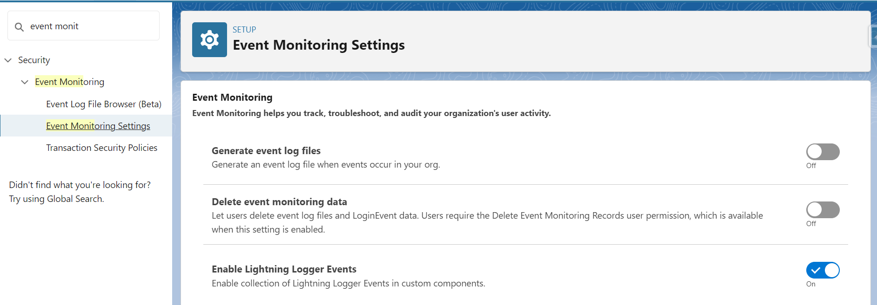Click the search magnifier icon in Quick Find
The image size is (877, 305).
point(19,27)
